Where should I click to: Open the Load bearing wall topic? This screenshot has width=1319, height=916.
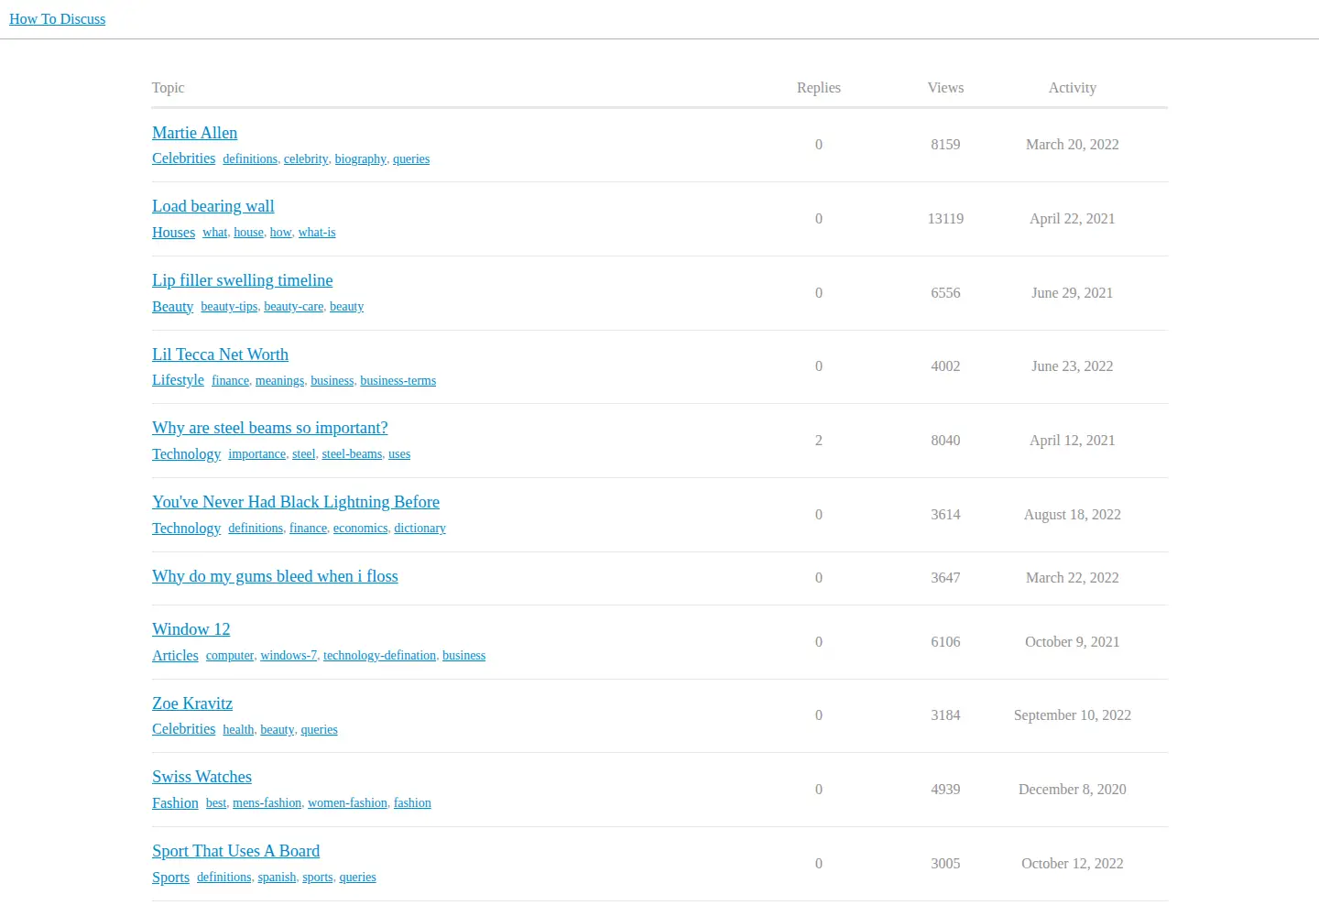point(213,206)
